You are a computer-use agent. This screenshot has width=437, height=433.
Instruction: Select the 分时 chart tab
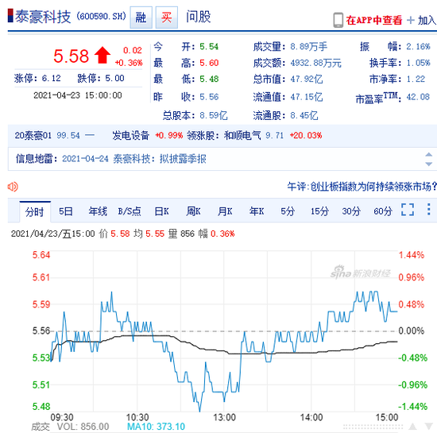point(35,212)
